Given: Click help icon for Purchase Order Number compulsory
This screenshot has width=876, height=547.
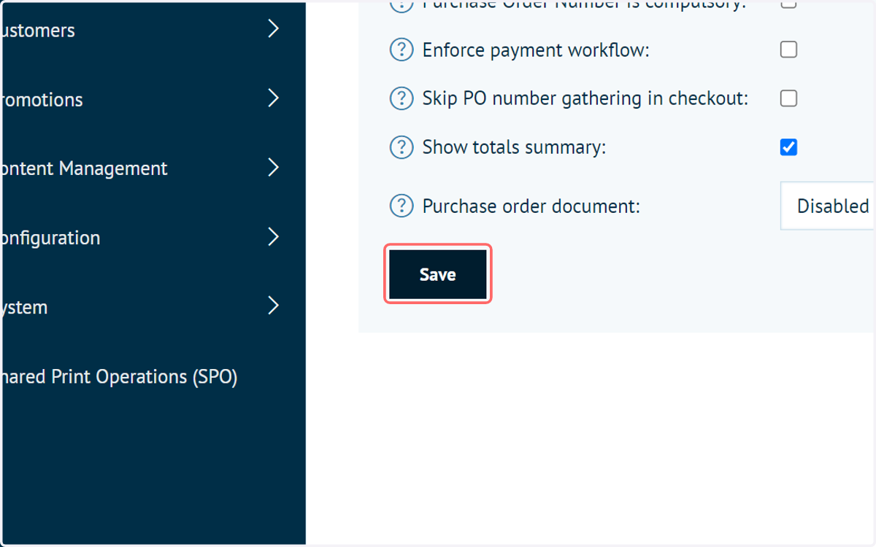Looking at the screenshot, I should point(401,4).
